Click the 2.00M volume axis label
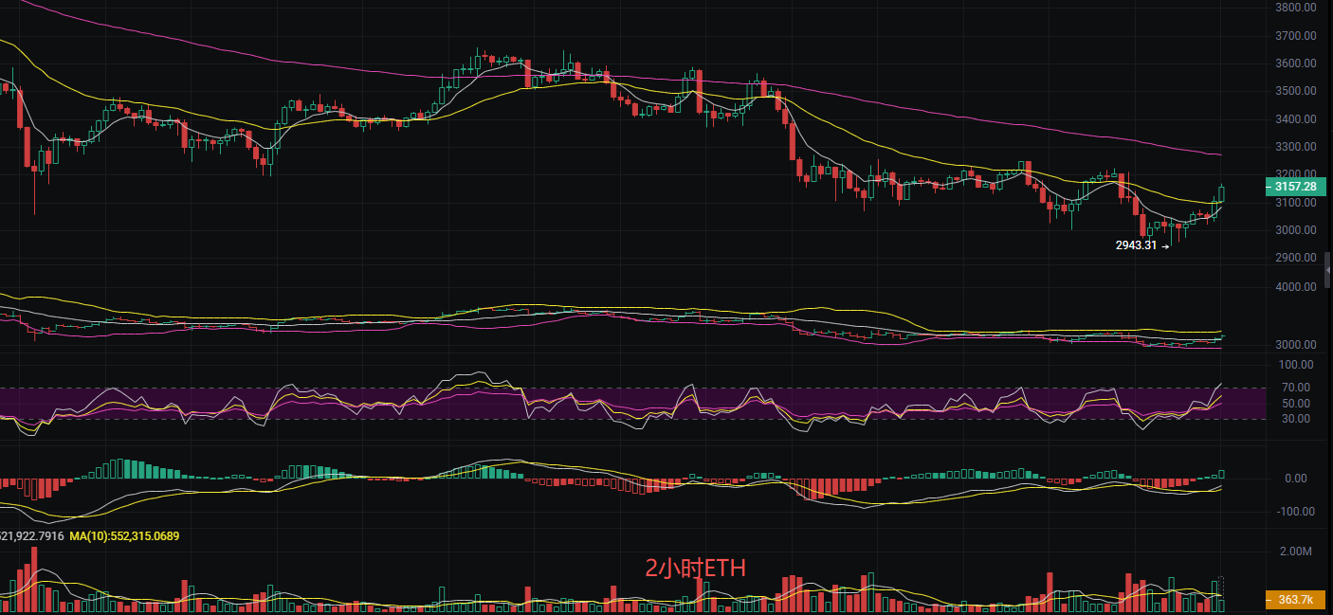 click(x=1295, y=552)
